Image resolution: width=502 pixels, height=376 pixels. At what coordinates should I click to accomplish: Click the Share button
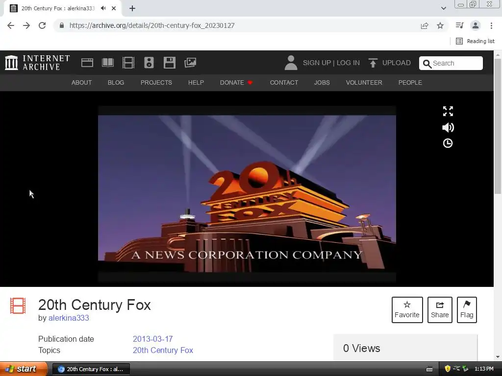pos(440,310)
